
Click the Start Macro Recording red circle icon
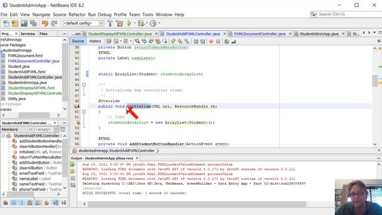click(x=211, y=41)
